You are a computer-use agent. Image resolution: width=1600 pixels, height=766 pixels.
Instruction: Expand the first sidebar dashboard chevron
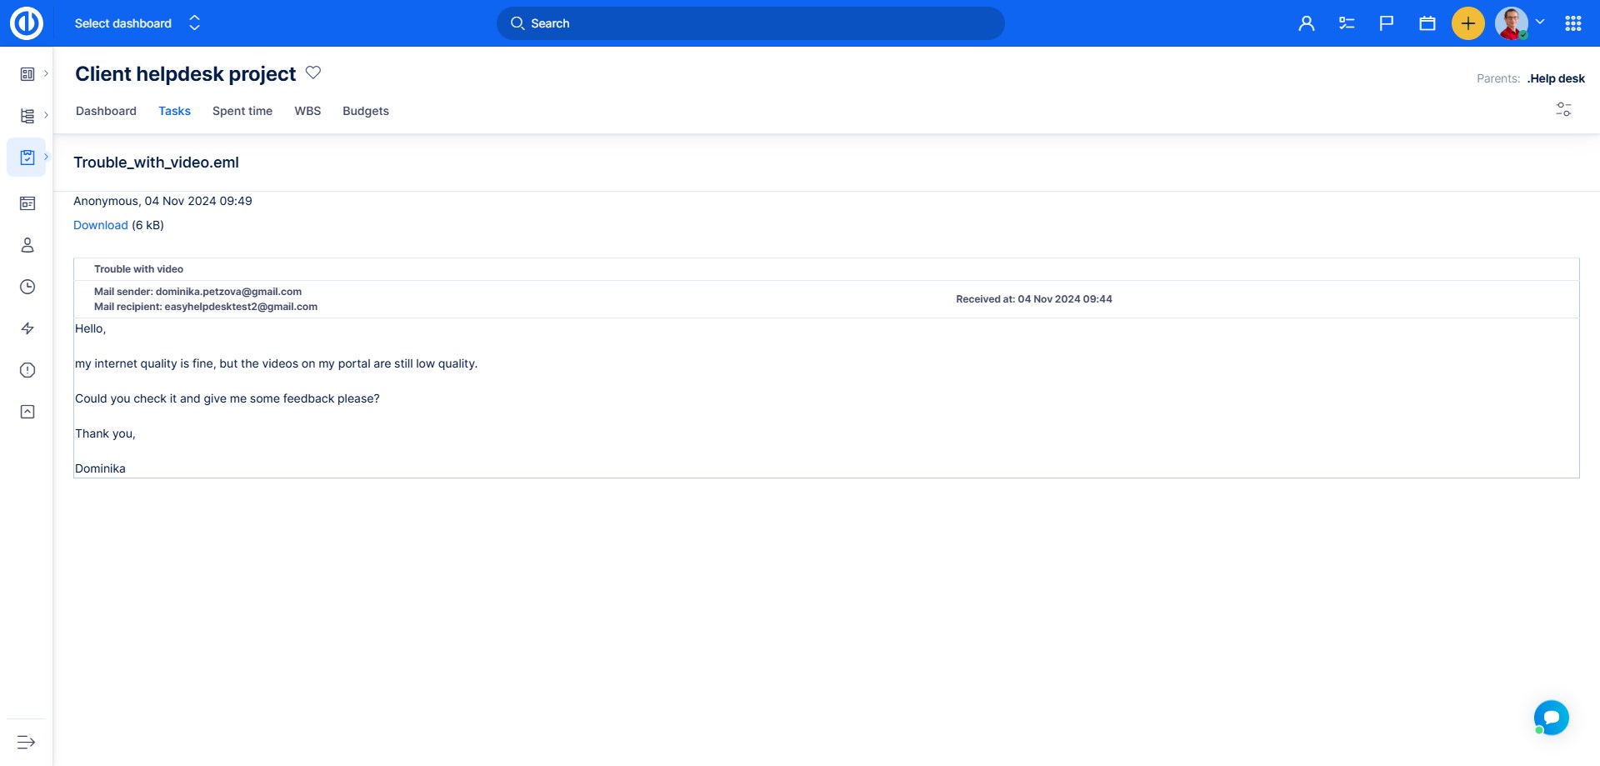pos(46,73)
